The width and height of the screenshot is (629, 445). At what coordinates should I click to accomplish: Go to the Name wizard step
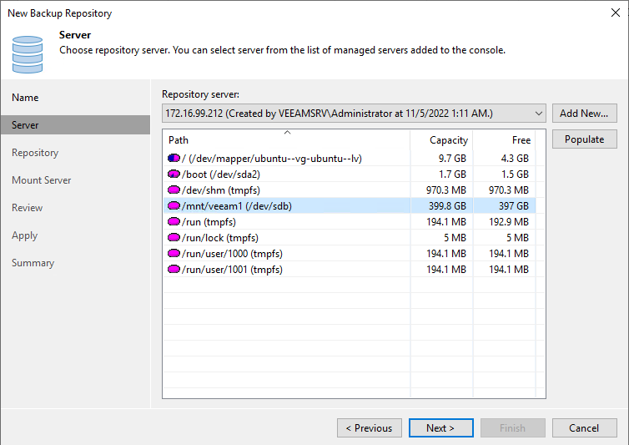pyautogui.click(x=25, y=98)
